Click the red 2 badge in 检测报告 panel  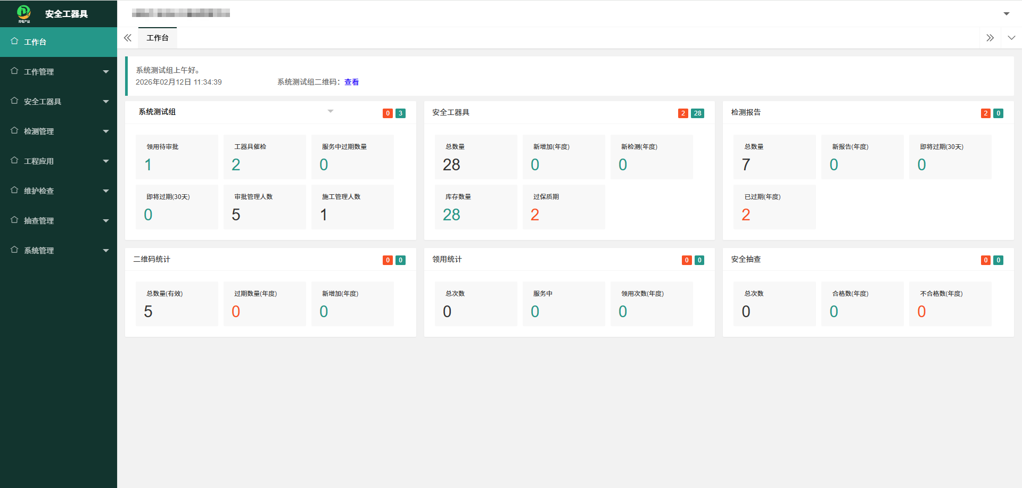click(x=985, y=113)
